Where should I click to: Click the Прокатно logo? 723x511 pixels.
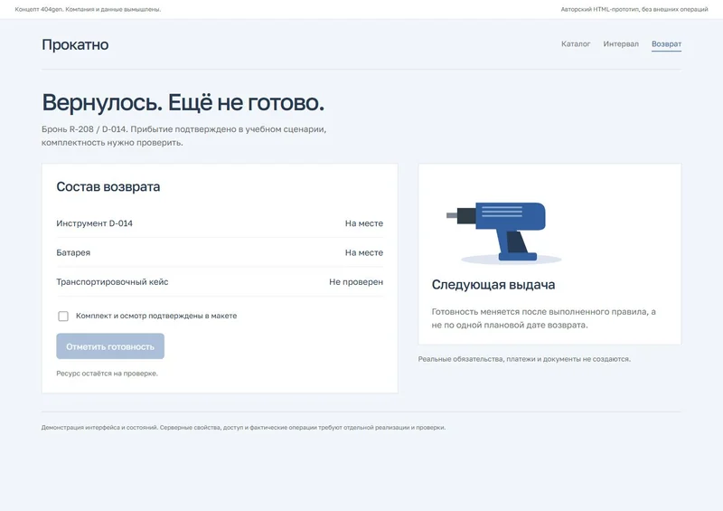pos(75,45)
